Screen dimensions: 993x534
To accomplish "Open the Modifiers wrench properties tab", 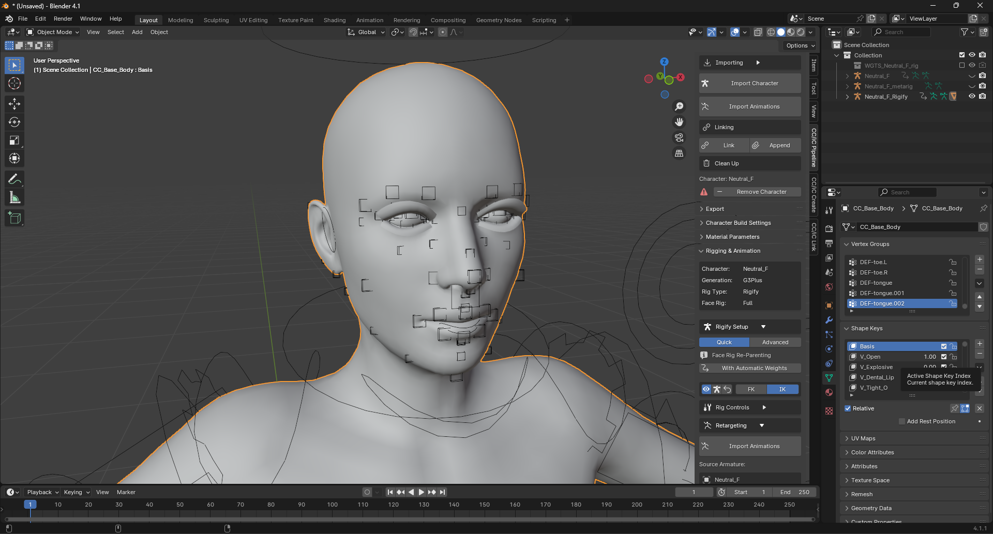I will coord(829,320).
